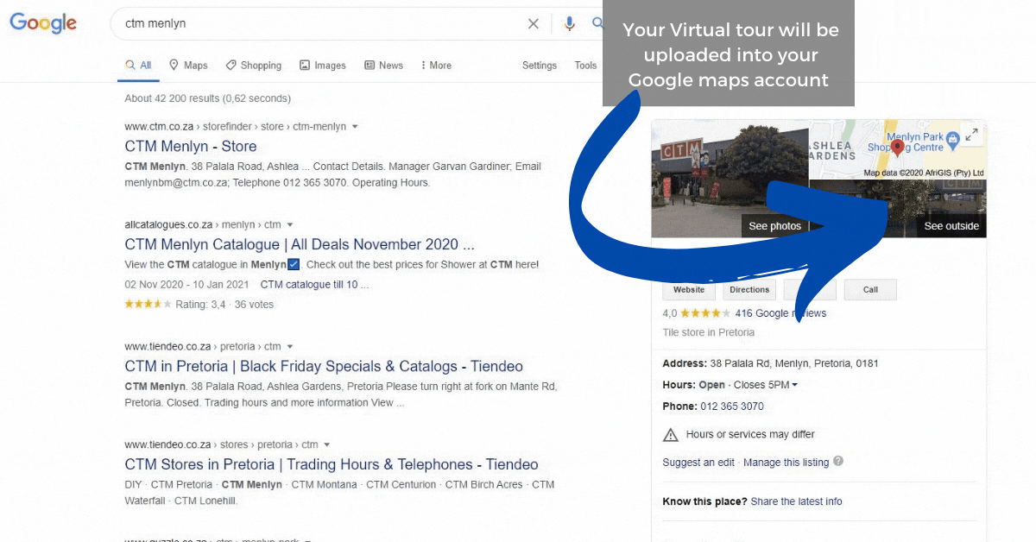
Task: Clear the search box with X icon
Action: 535,24
